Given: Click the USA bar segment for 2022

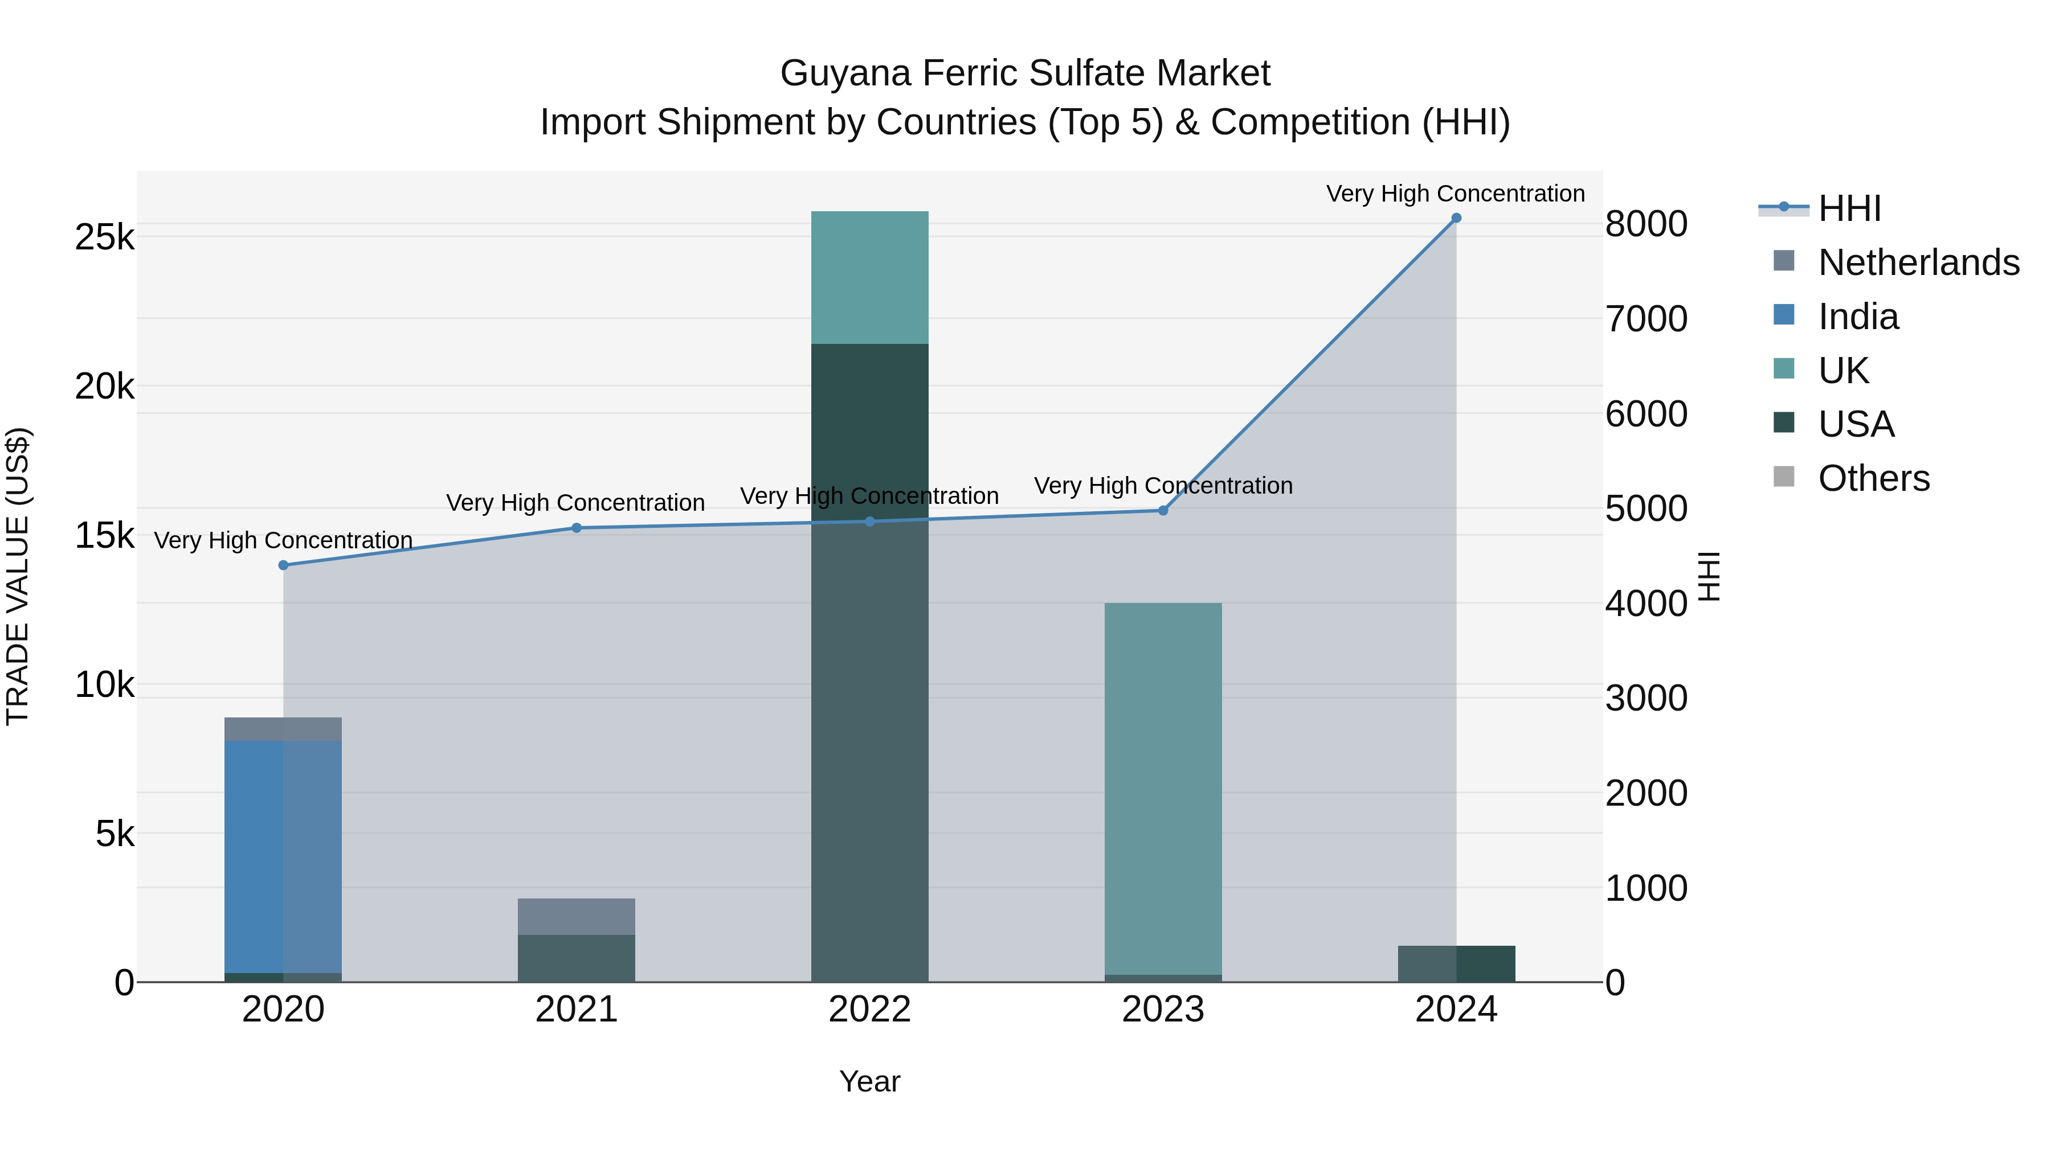Looking at the screenshot, I should (869, 663).
